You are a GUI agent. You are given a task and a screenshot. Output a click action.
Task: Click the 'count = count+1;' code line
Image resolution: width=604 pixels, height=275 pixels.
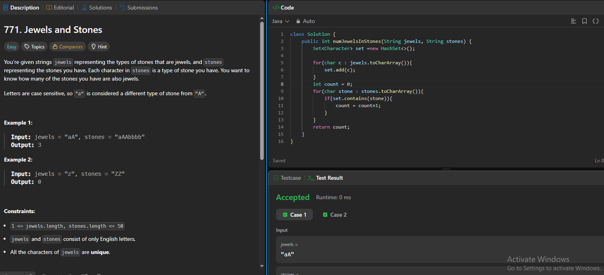[358, 106]
